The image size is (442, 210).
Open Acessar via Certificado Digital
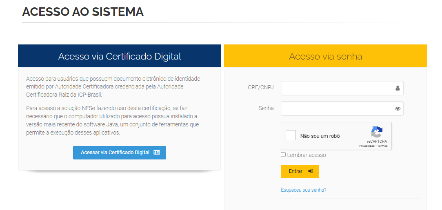tap(120, 153)
